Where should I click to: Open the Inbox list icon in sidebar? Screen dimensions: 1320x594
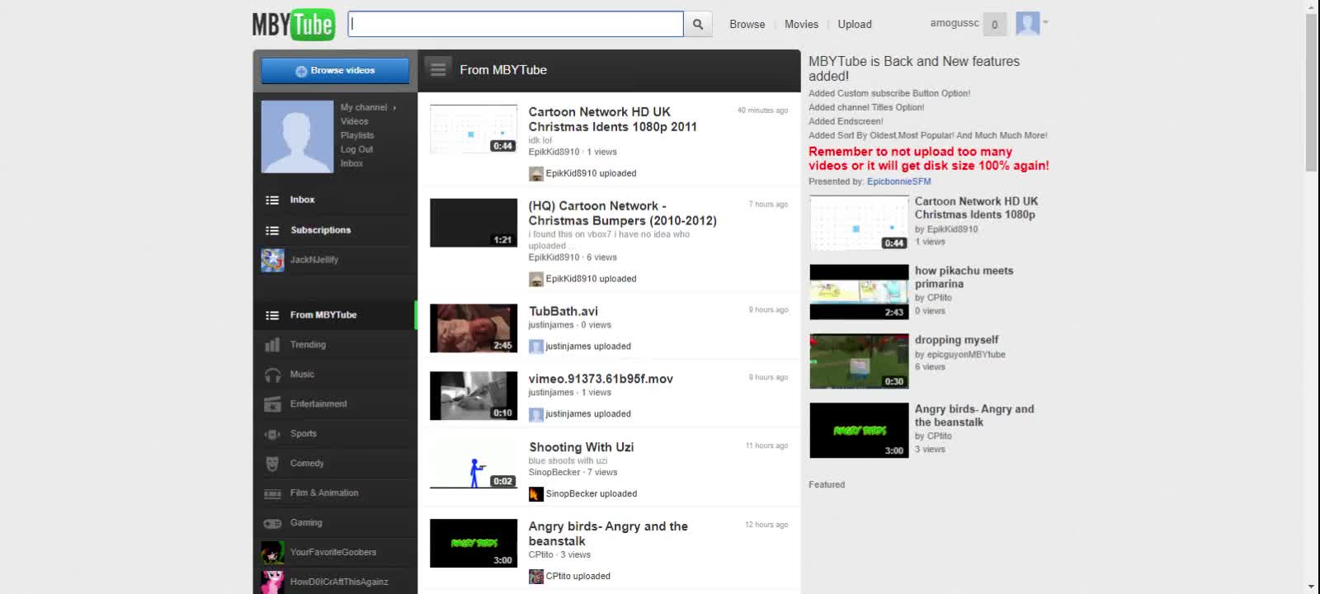pos(272,200)
